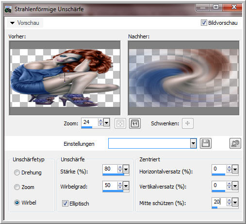
Task: Click the Schwenken pan navigation icon
Action: (188, 123)
